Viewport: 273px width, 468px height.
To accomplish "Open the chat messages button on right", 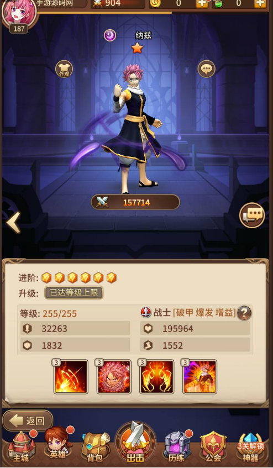I will click(x=252, y=215).
